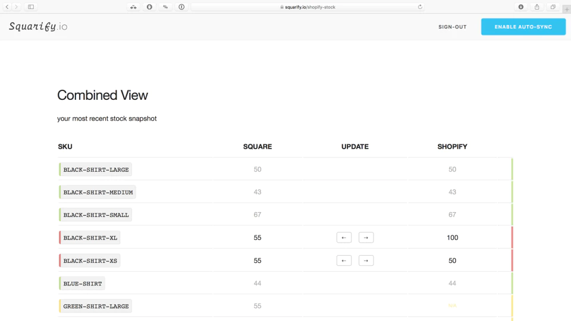Show all tabs overview icon
Viewport: 571px width, 321px height.
[553, 7]
